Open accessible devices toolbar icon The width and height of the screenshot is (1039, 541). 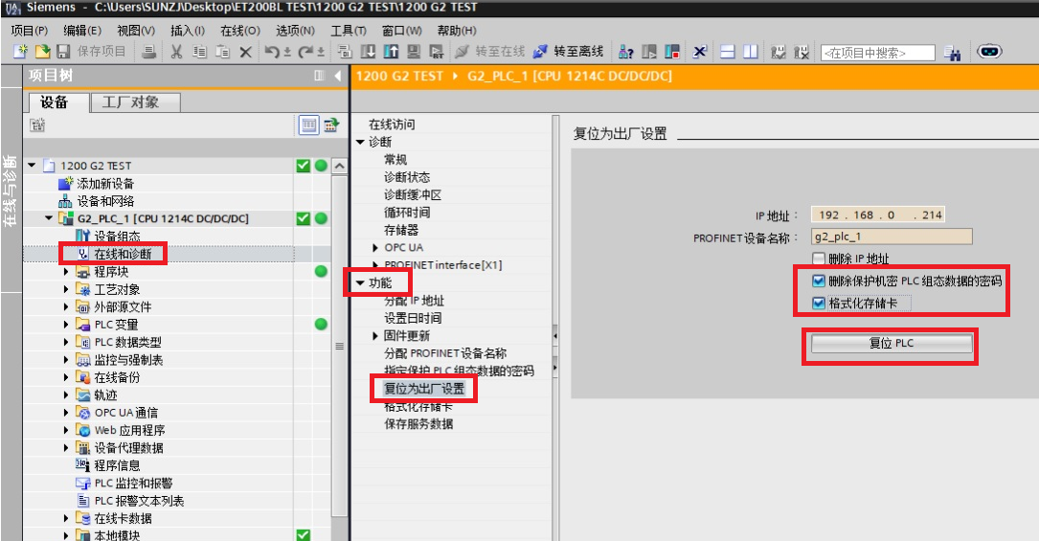[x=625, y=52]
